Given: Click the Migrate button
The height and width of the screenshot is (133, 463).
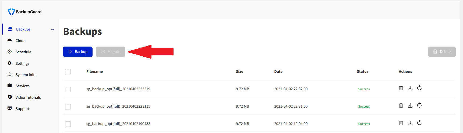Looking at the screenshot, I should [x=111, y=52].
